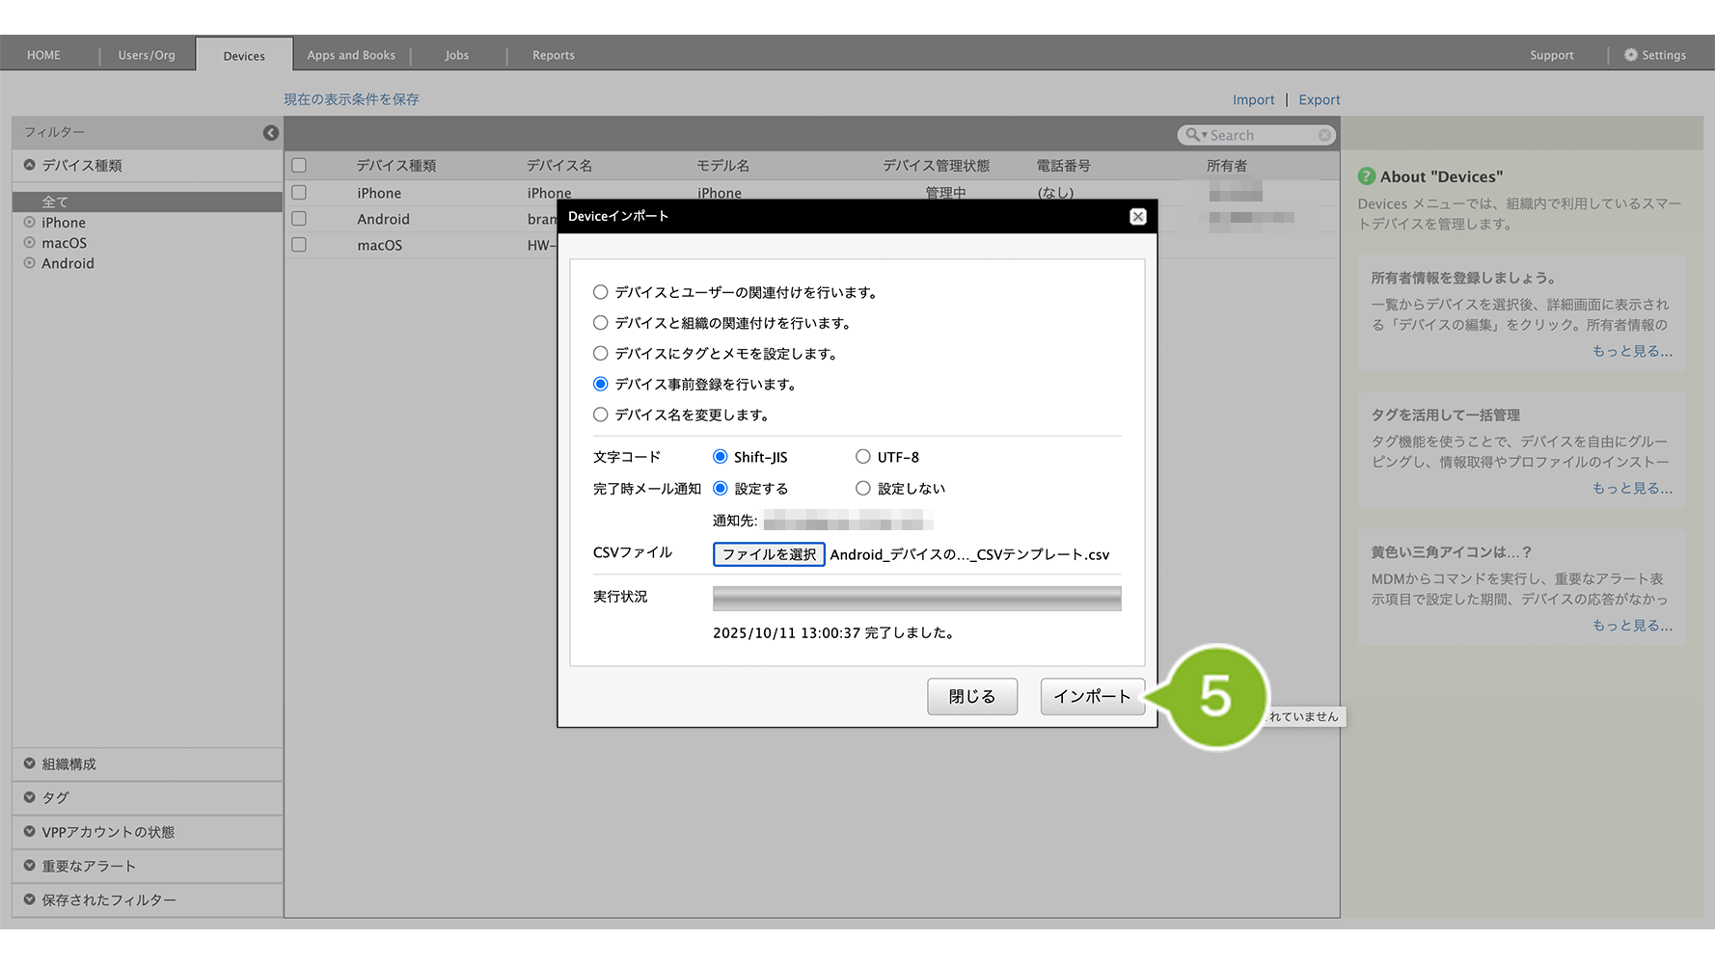The image size is (1715, 964).
Task: Clear the search field with X icon
Action: [x=1325, y=136]
